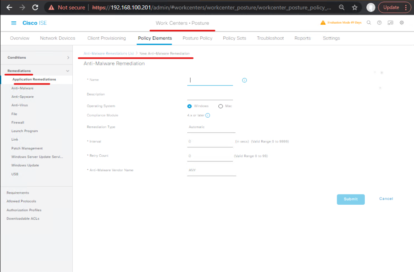Click the Compliance Module info icon
The image size is (414, 272).
208,116
